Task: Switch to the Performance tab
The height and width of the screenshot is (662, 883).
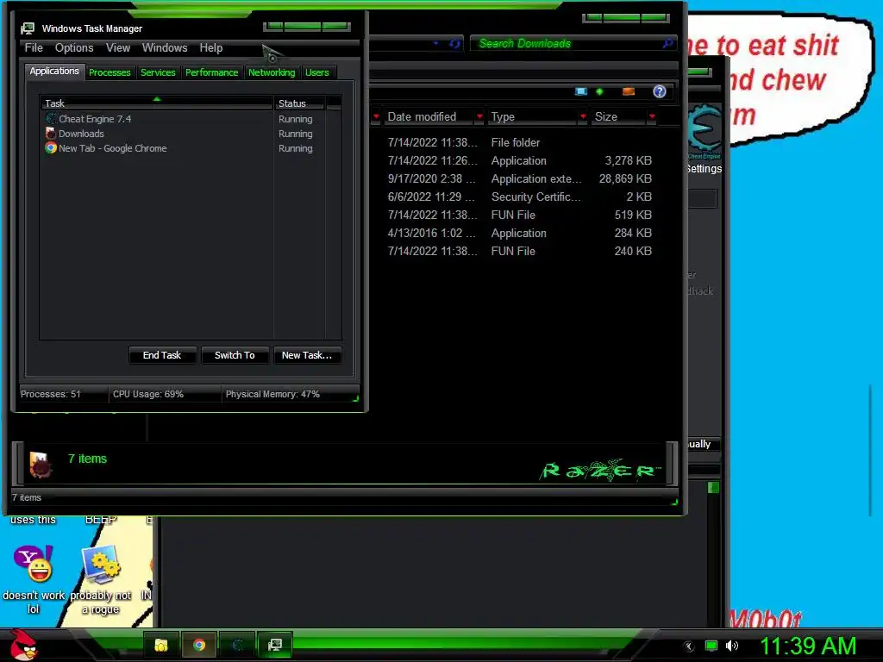Action: pyautogui.click(x=212, y=72)
